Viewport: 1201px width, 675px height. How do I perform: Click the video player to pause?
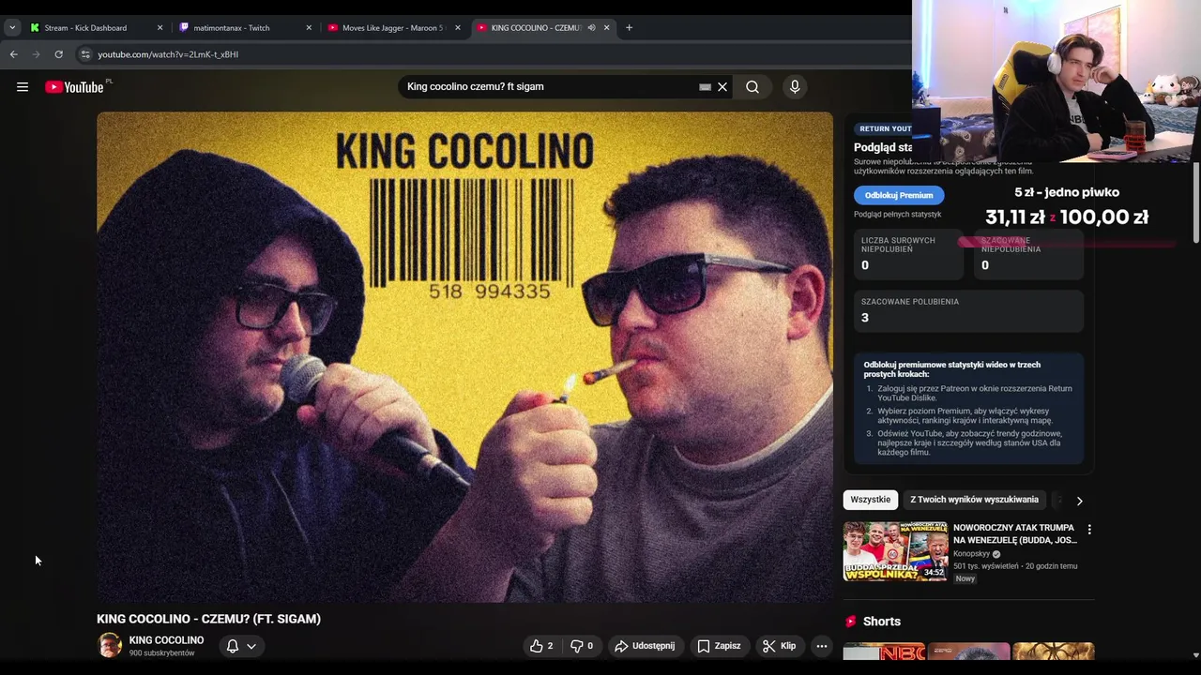pos(464,357)
